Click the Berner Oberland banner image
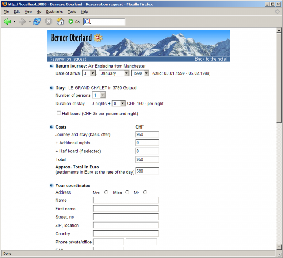Image resolution: width=283 pixels, height=258 pixels. click(138, 43)
